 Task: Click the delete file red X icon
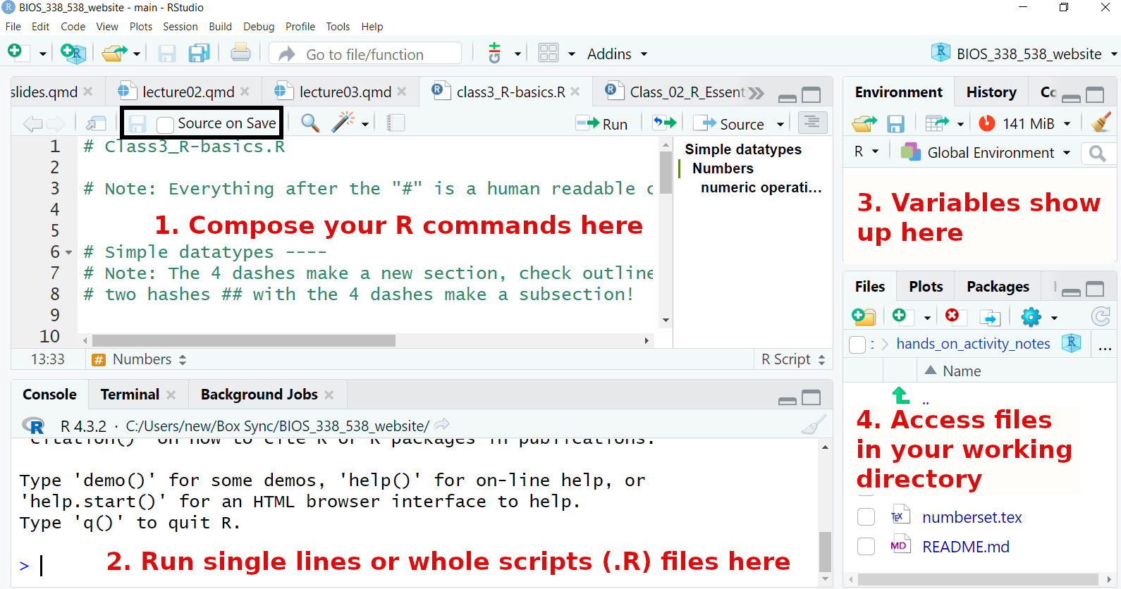[952, 316]
